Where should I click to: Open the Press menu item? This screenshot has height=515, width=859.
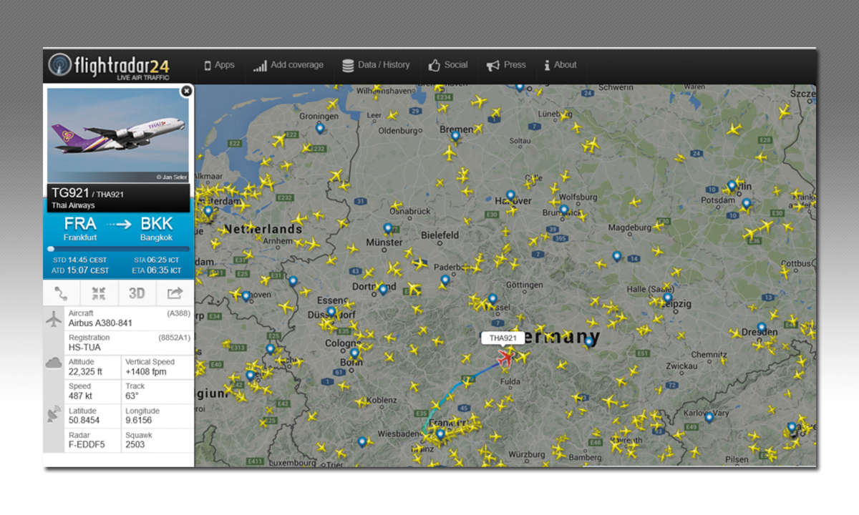(506, 65)
